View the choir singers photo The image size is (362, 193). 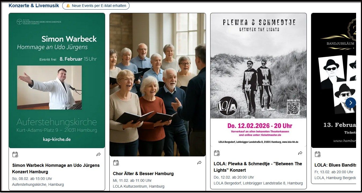[x=158, y=85]
